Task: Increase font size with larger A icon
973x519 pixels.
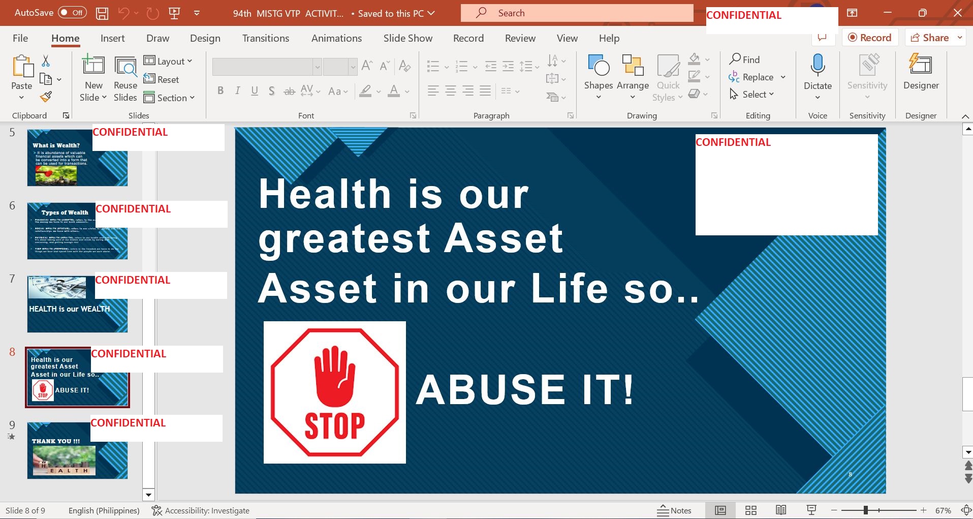Action: [x=366, y=66]
